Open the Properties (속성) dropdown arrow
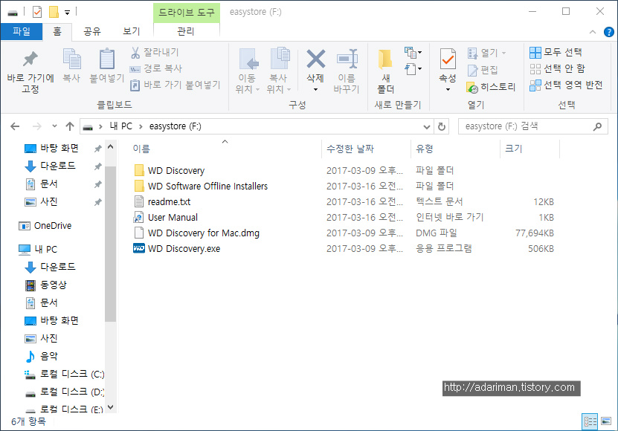Viewport: 618px width, 431px height. (x=448, y=90)
